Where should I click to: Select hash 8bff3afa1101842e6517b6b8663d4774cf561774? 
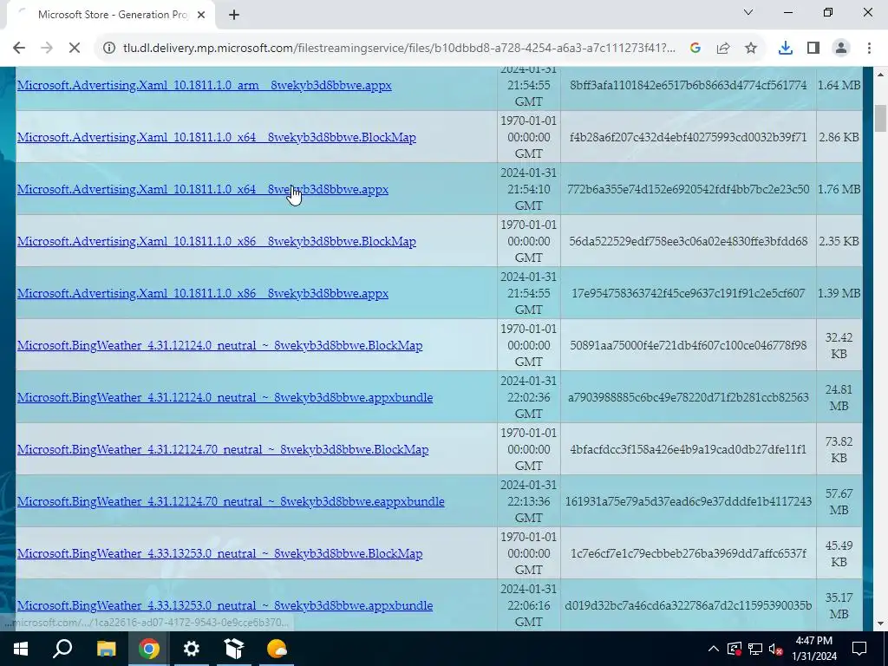pos(688,85)
